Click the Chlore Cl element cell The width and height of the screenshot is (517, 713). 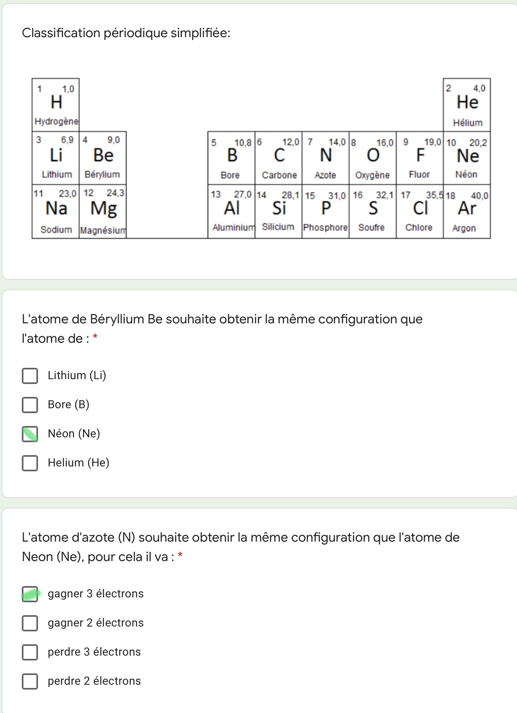pyautogui.click(x=420, y=211)
